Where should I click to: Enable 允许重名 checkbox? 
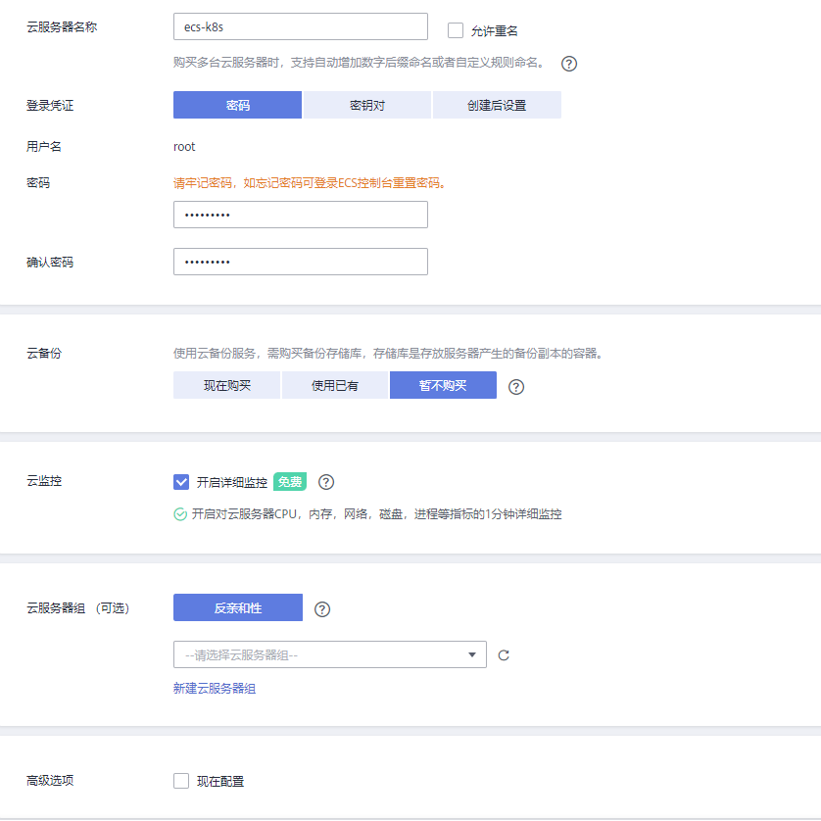tap(456, 30)
